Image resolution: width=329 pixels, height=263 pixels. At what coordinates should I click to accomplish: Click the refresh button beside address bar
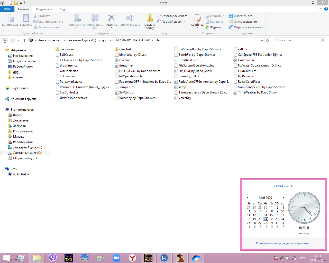tap(268, 40)
